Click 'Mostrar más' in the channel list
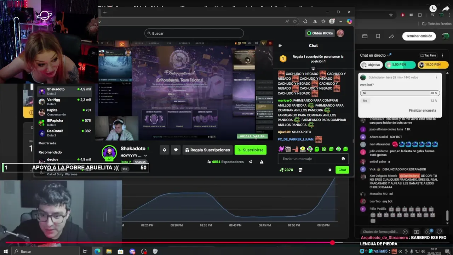 (x=47, y=143)
